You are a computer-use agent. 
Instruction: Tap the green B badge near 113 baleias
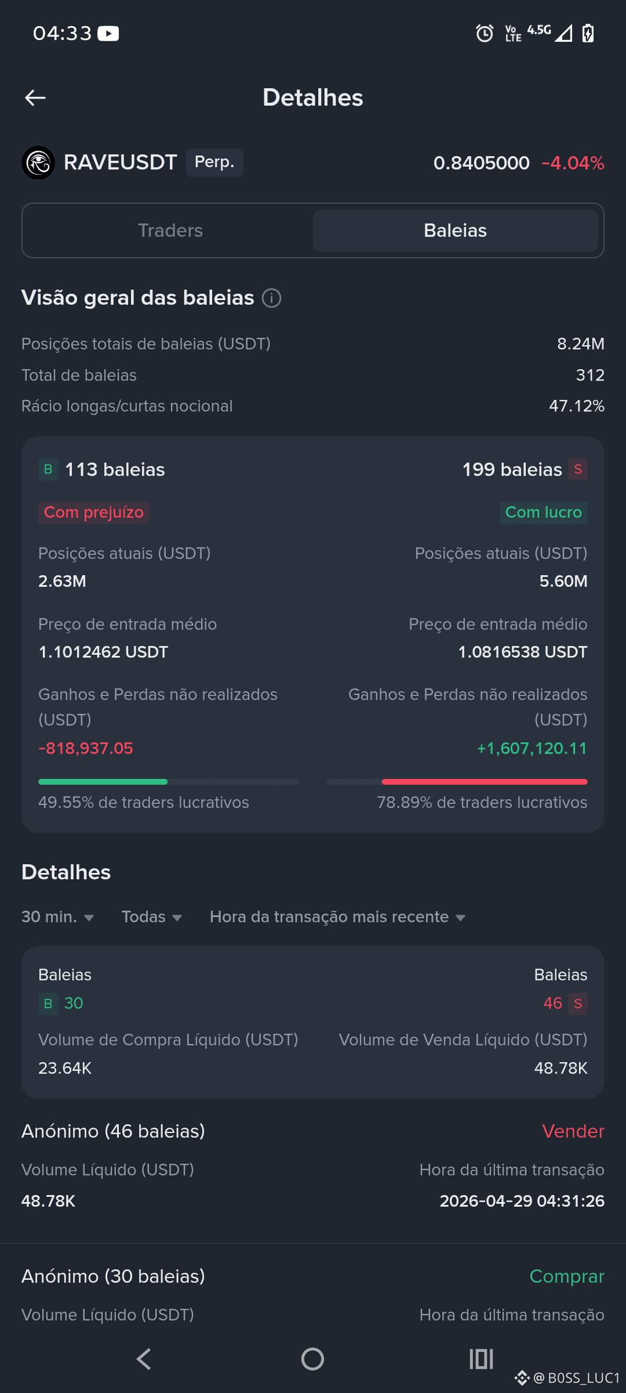point(48,469)
